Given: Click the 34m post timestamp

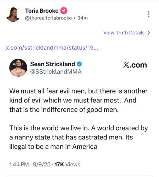Looking at the screenshot, I should coord(82,18).
